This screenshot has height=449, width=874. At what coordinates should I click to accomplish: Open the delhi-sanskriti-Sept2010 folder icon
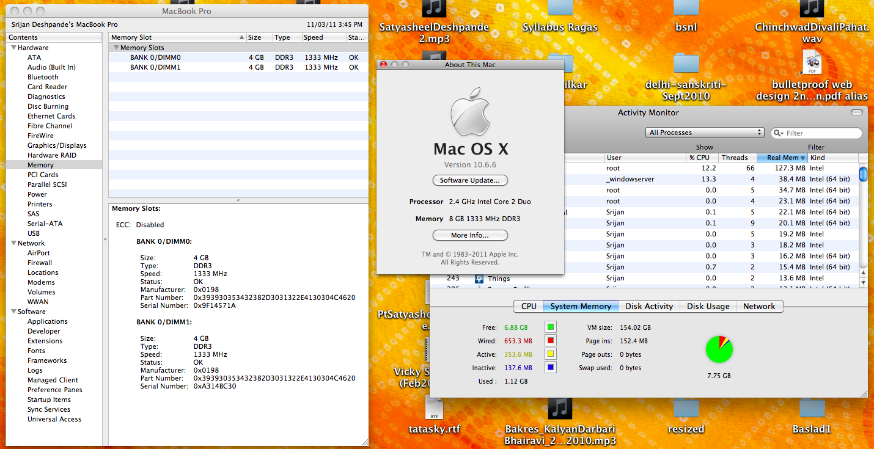pyautogui.click(x=686, y=63)
